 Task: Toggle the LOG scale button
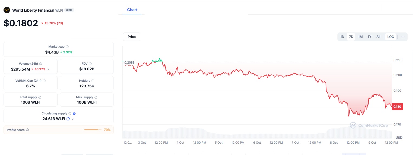click(x=391, y=37)
